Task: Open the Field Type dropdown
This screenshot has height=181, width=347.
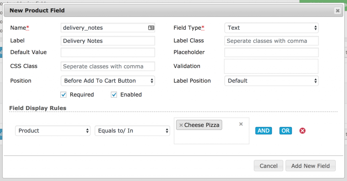Action: (271, 28)
